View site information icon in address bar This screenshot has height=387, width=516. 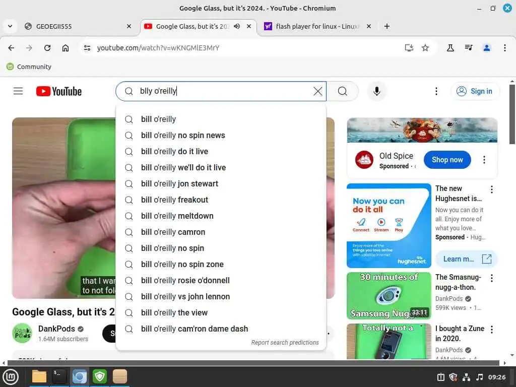[87, 48]
